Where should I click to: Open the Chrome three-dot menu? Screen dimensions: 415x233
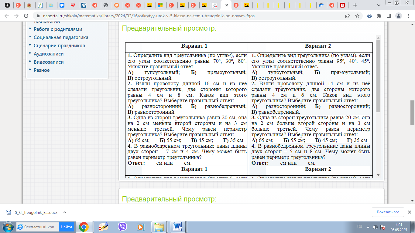click(x=408, y=16)
